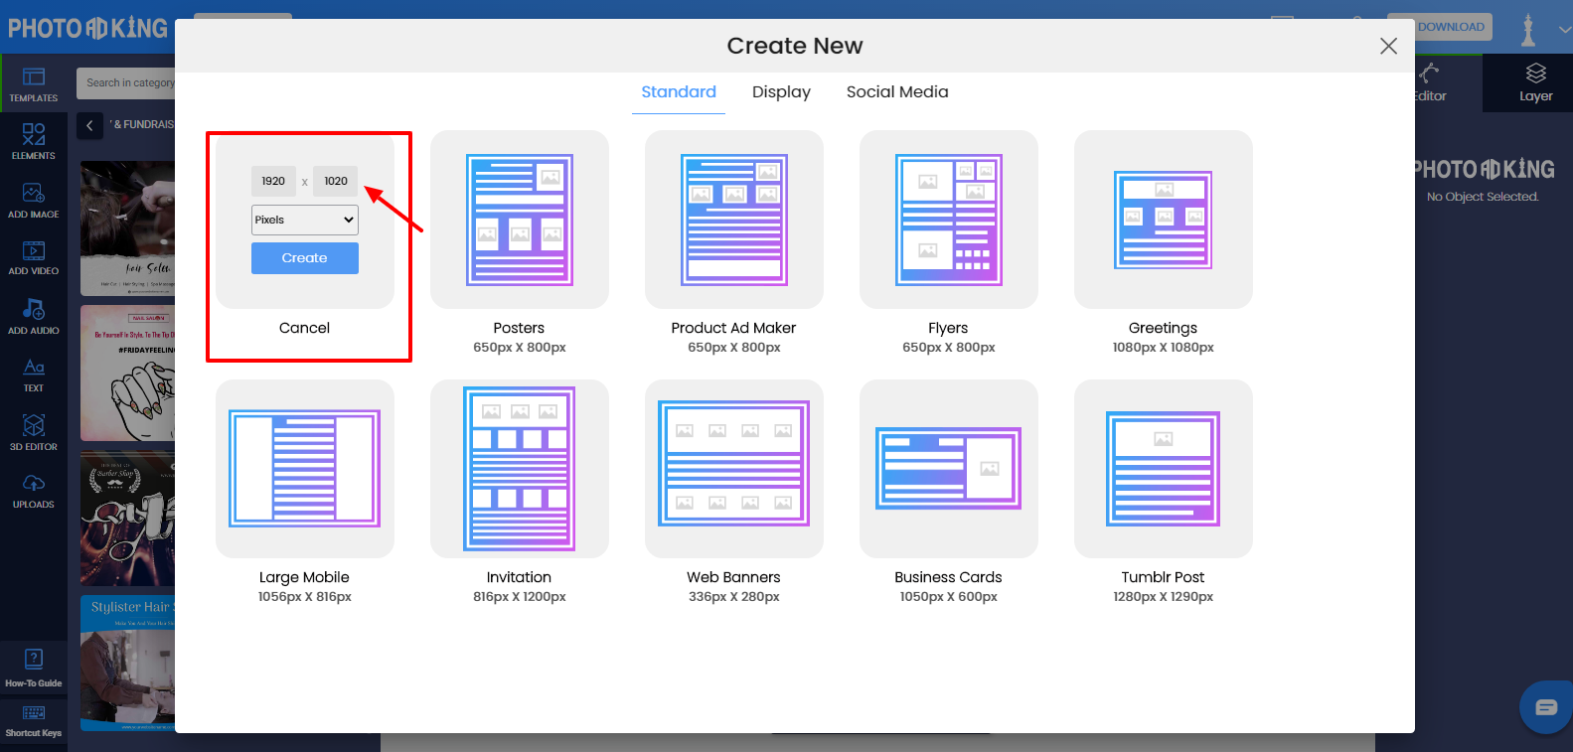Open the 3D Editor tool

coord(34,432)
